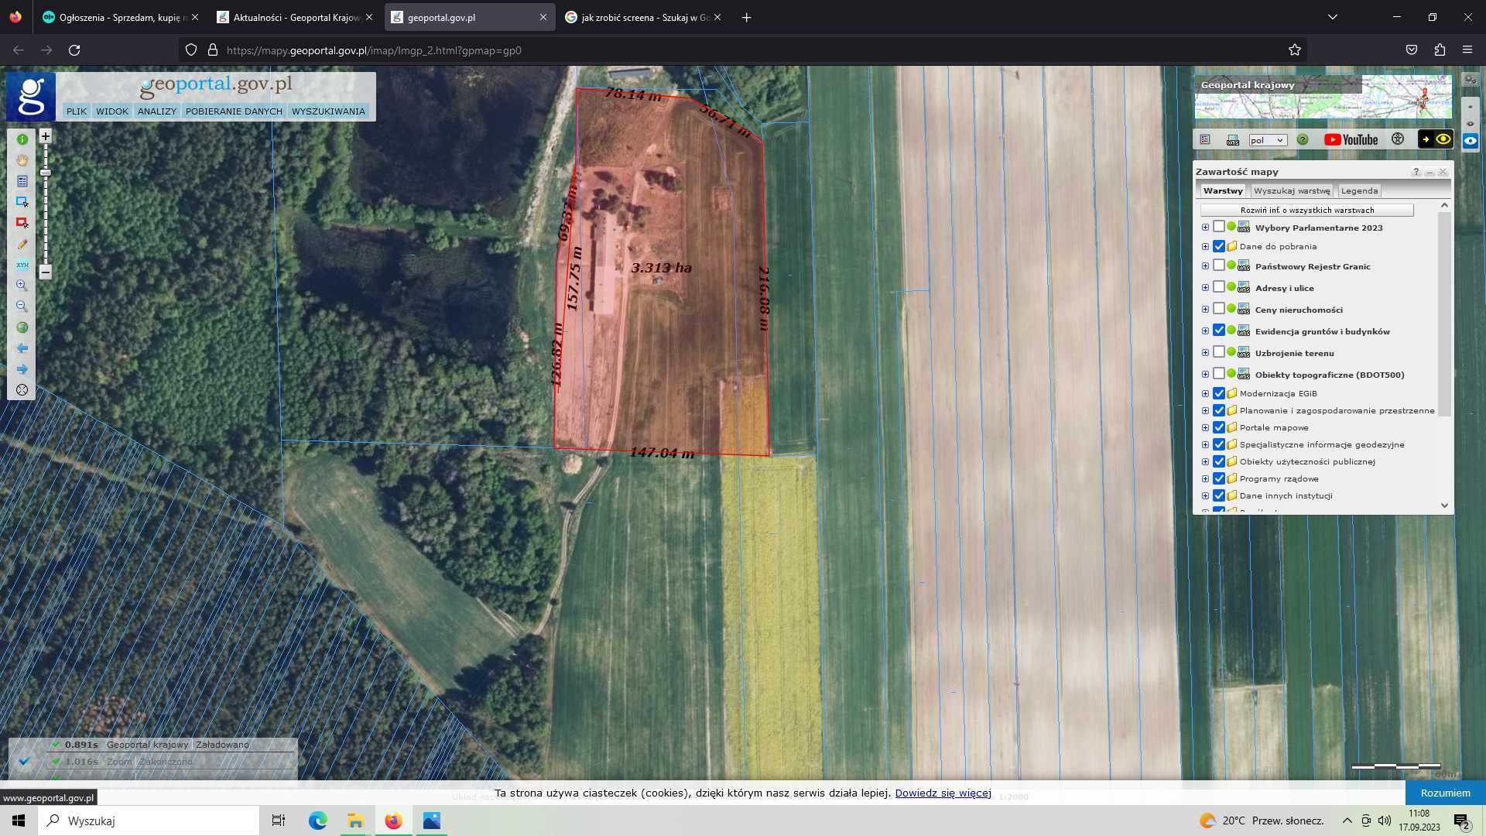Click the Geoportal krajowy overview map thumbnail
Viewport: 1486px width, 836px height.
(x=1323, y=97)
